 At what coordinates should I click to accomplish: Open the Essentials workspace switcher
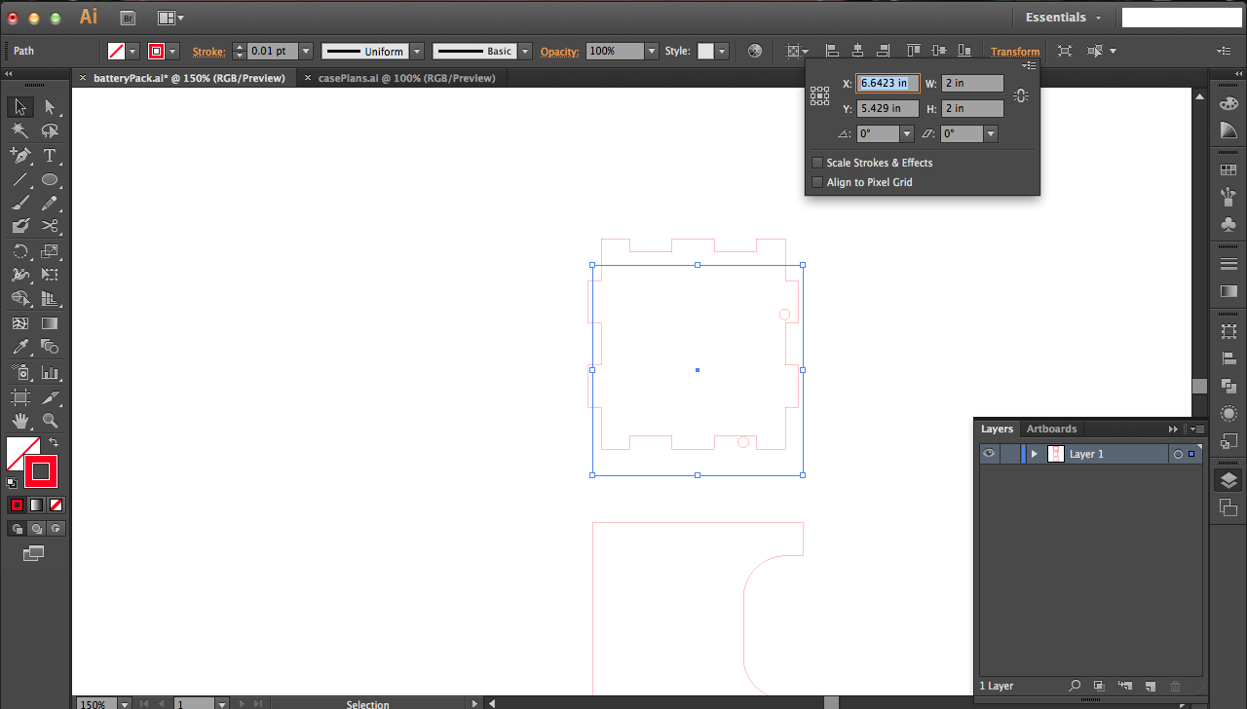pyautogui.click(x=1063, y=18)
